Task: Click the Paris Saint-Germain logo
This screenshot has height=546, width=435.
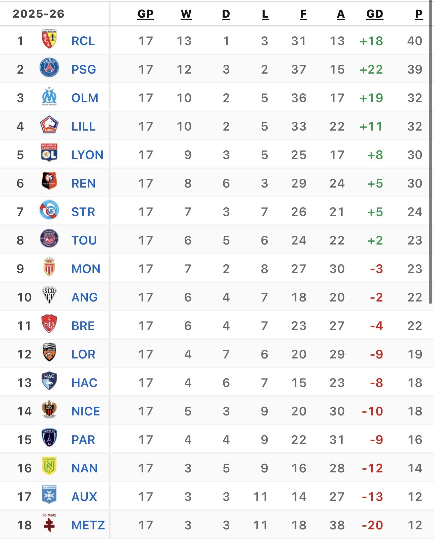Action: coord(49,67)
